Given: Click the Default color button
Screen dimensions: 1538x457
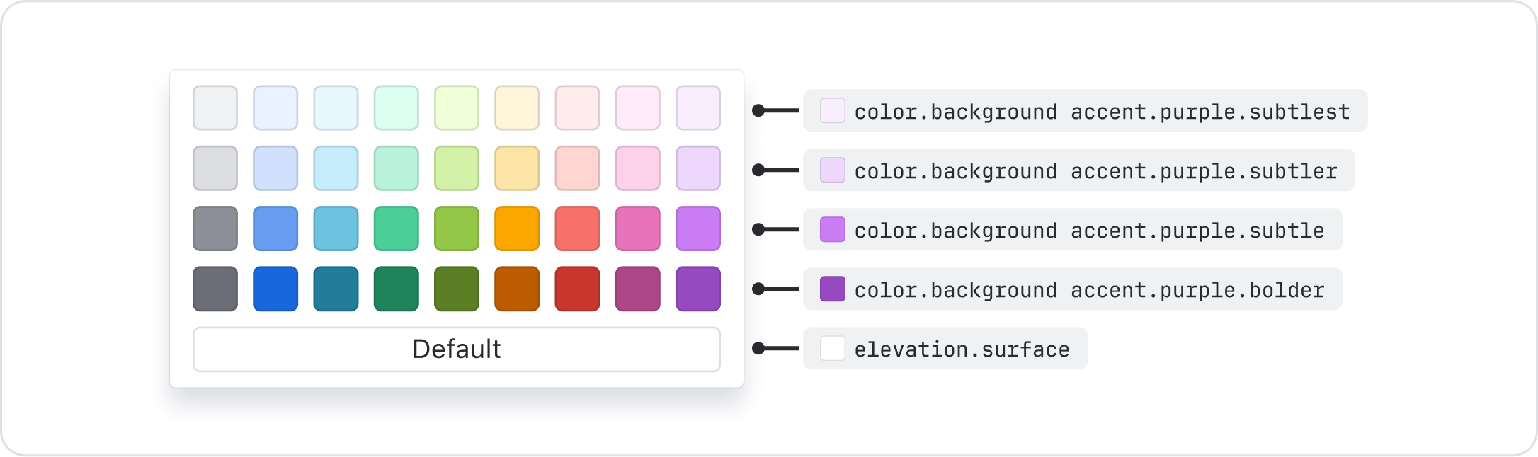Looking at the screenshot, I should pyautogui.click(x=457, y=349).
